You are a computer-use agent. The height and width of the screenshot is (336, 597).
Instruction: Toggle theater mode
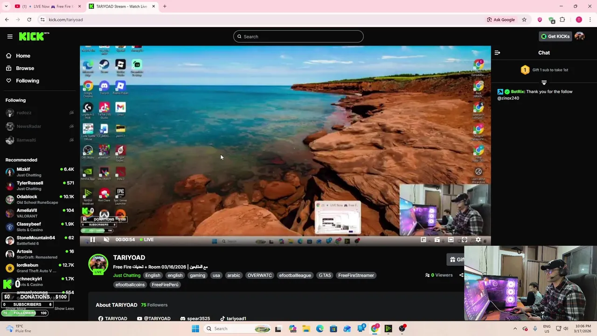451,239
